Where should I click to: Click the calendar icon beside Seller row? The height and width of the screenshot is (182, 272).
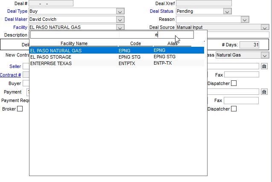pos(264,66)
